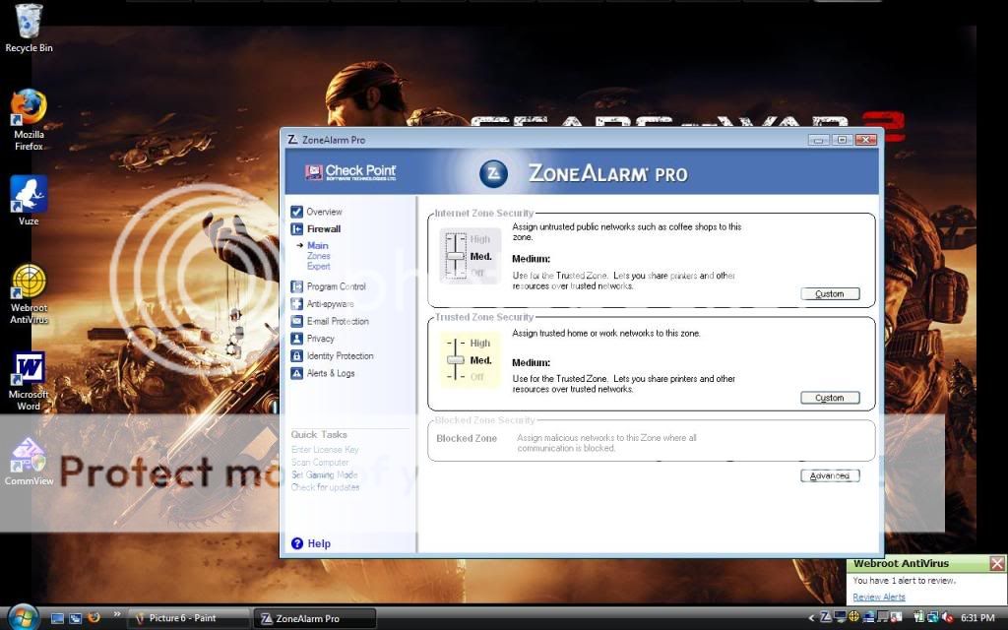Open the Identity Protection section
The image size is (1008, 630).
(340, 356)
